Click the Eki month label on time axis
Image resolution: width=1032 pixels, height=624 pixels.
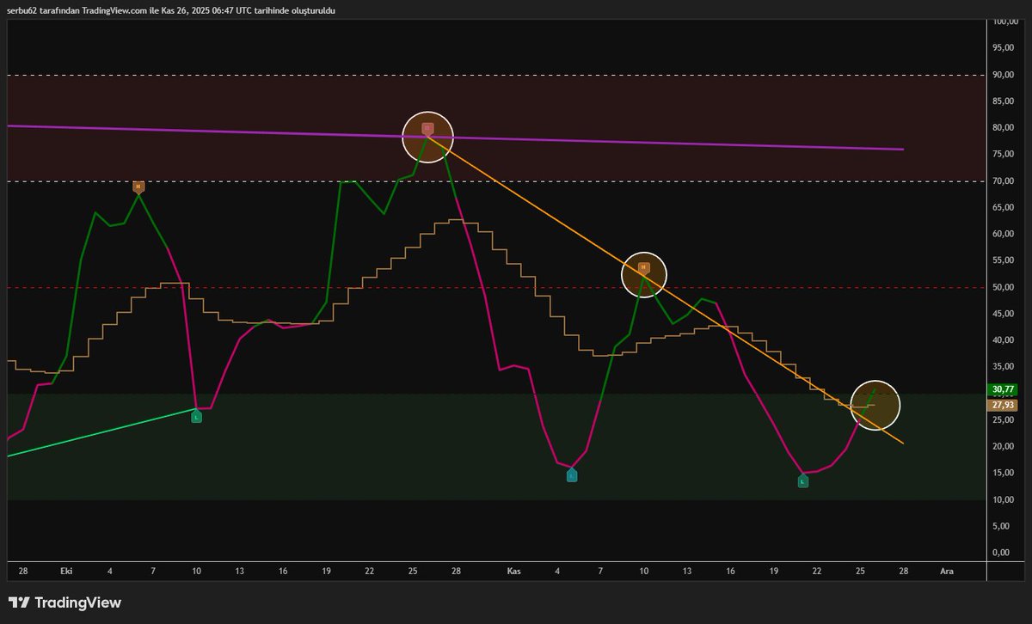[67, 571]
